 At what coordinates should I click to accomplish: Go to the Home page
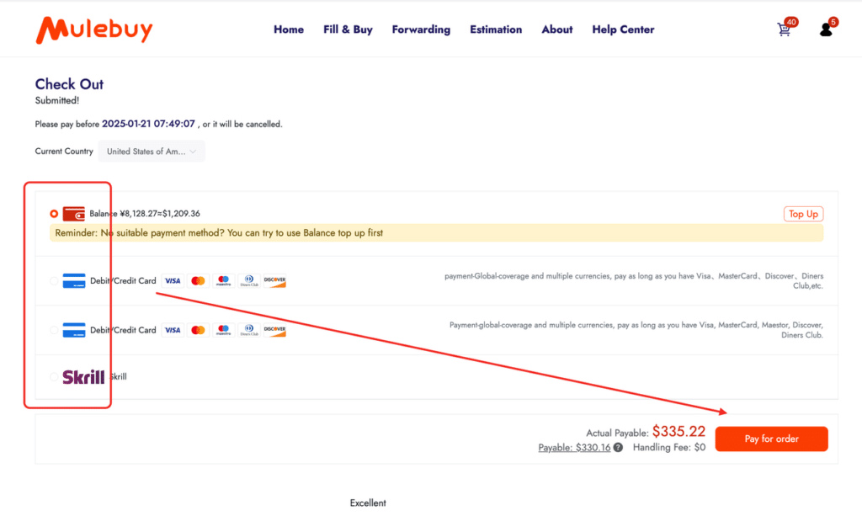click(x=289, y=29)
